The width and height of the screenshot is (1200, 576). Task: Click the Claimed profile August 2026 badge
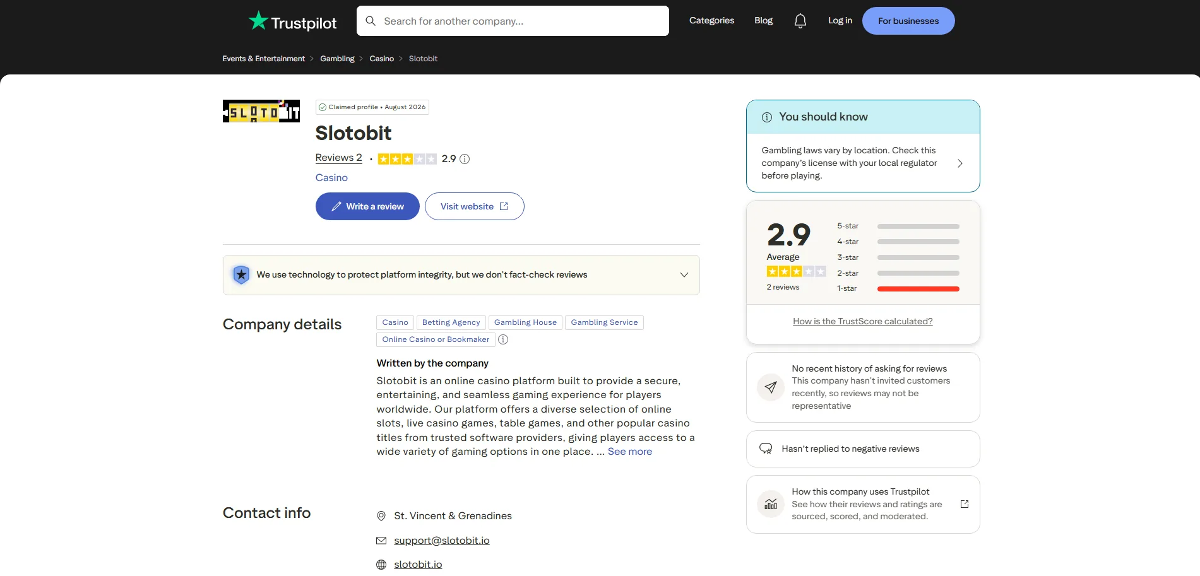[x=372, y=107]
